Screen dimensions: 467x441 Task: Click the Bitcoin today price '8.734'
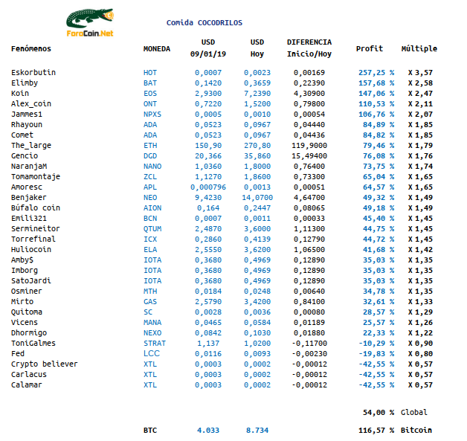click(257, 431)
